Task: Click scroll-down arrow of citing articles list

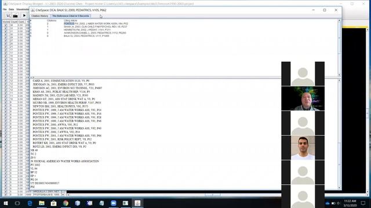Action: [339, 75]
